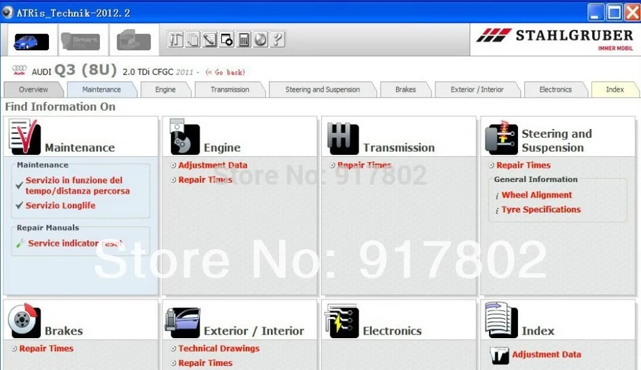Image resolution: width=641 pixels, height=370 pixels.
Task: Maximize the ATRis Technik window
Action: click(x=614, y=12)
